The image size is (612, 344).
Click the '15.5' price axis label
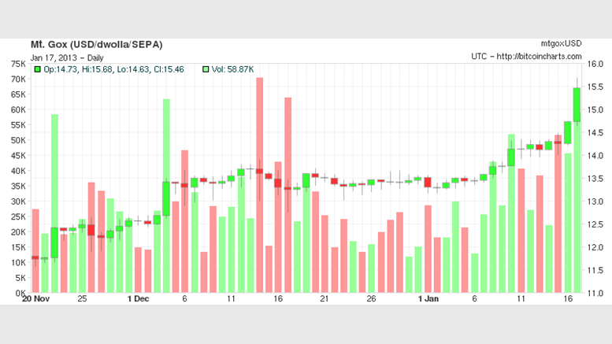(595, 87)
